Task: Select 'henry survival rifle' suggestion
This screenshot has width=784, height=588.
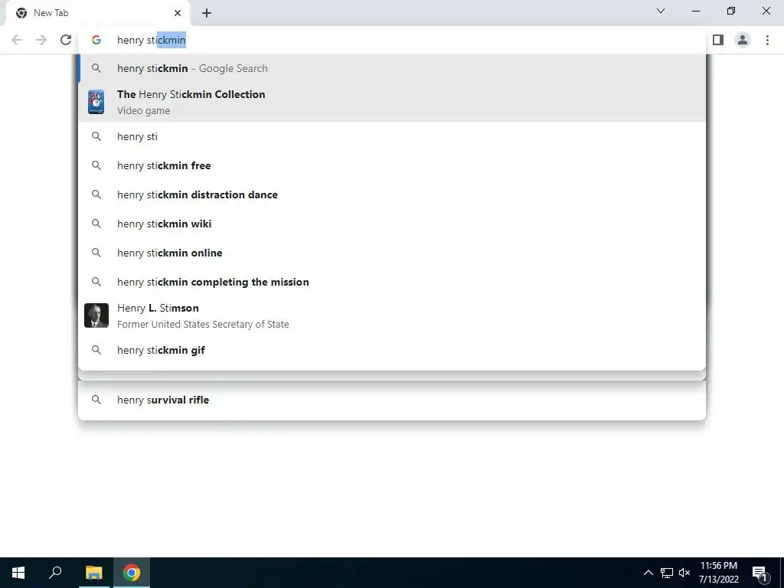Action: coord(392,400)
